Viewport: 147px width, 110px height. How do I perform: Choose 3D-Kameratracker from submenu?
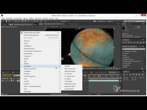pyautogui.click(x=72, y=69)
